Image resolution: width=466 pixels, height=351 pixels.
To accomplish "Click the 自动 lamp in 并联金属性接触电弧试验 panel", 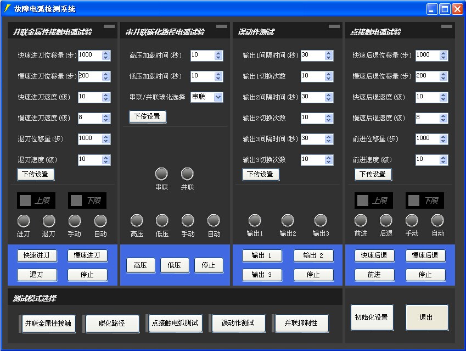I will 100,221.
